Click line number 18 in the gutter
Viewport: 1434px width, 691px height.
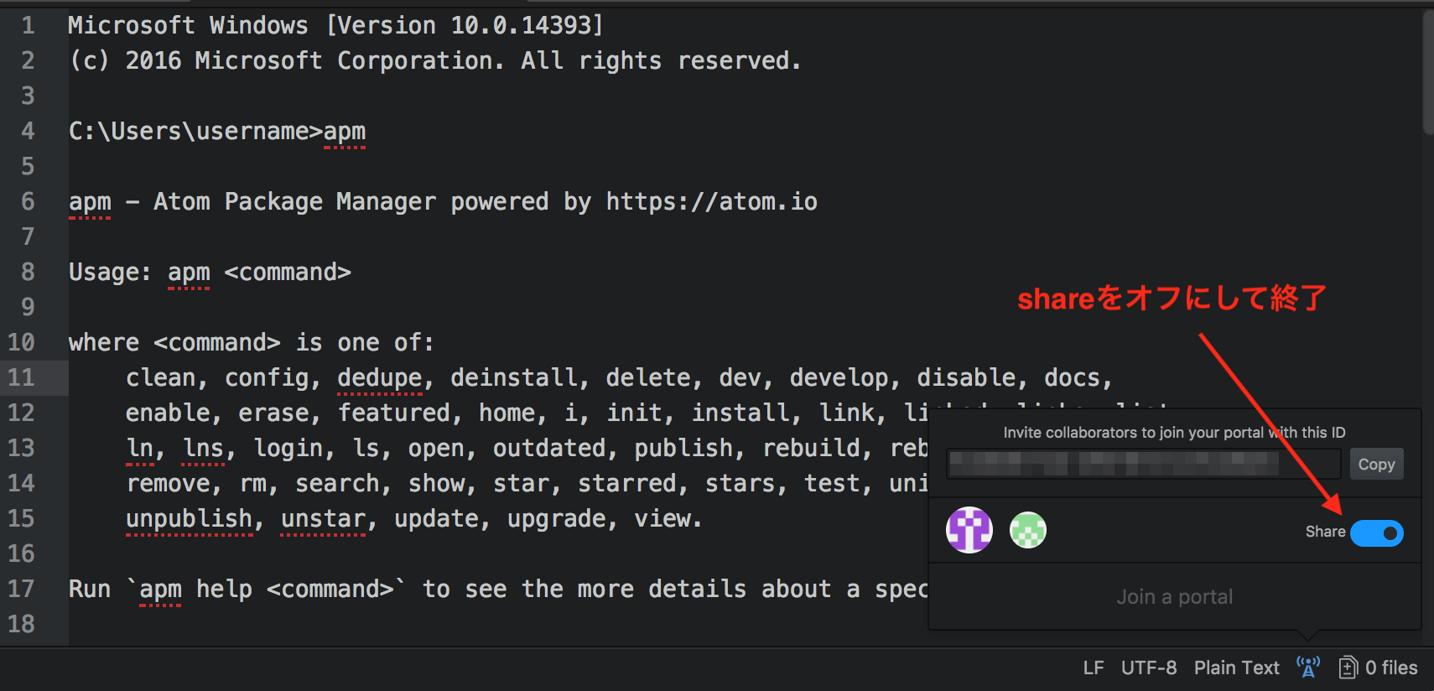coord(22,624)
